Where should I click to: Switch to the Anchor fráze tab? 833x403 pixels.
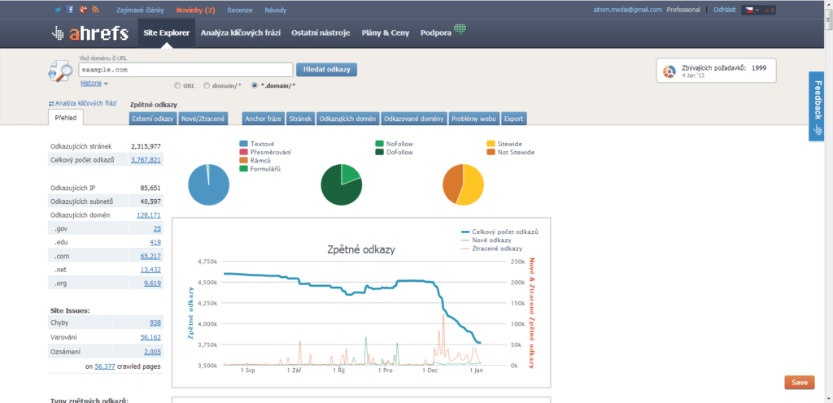[263, 119]
